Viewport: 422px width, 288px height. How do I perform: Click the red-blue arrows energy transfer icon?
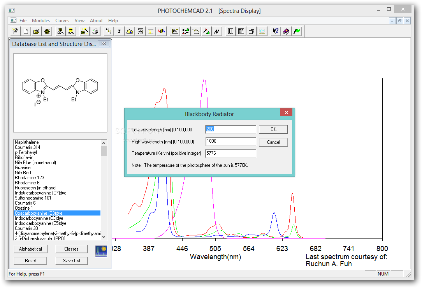coord(162,31)
